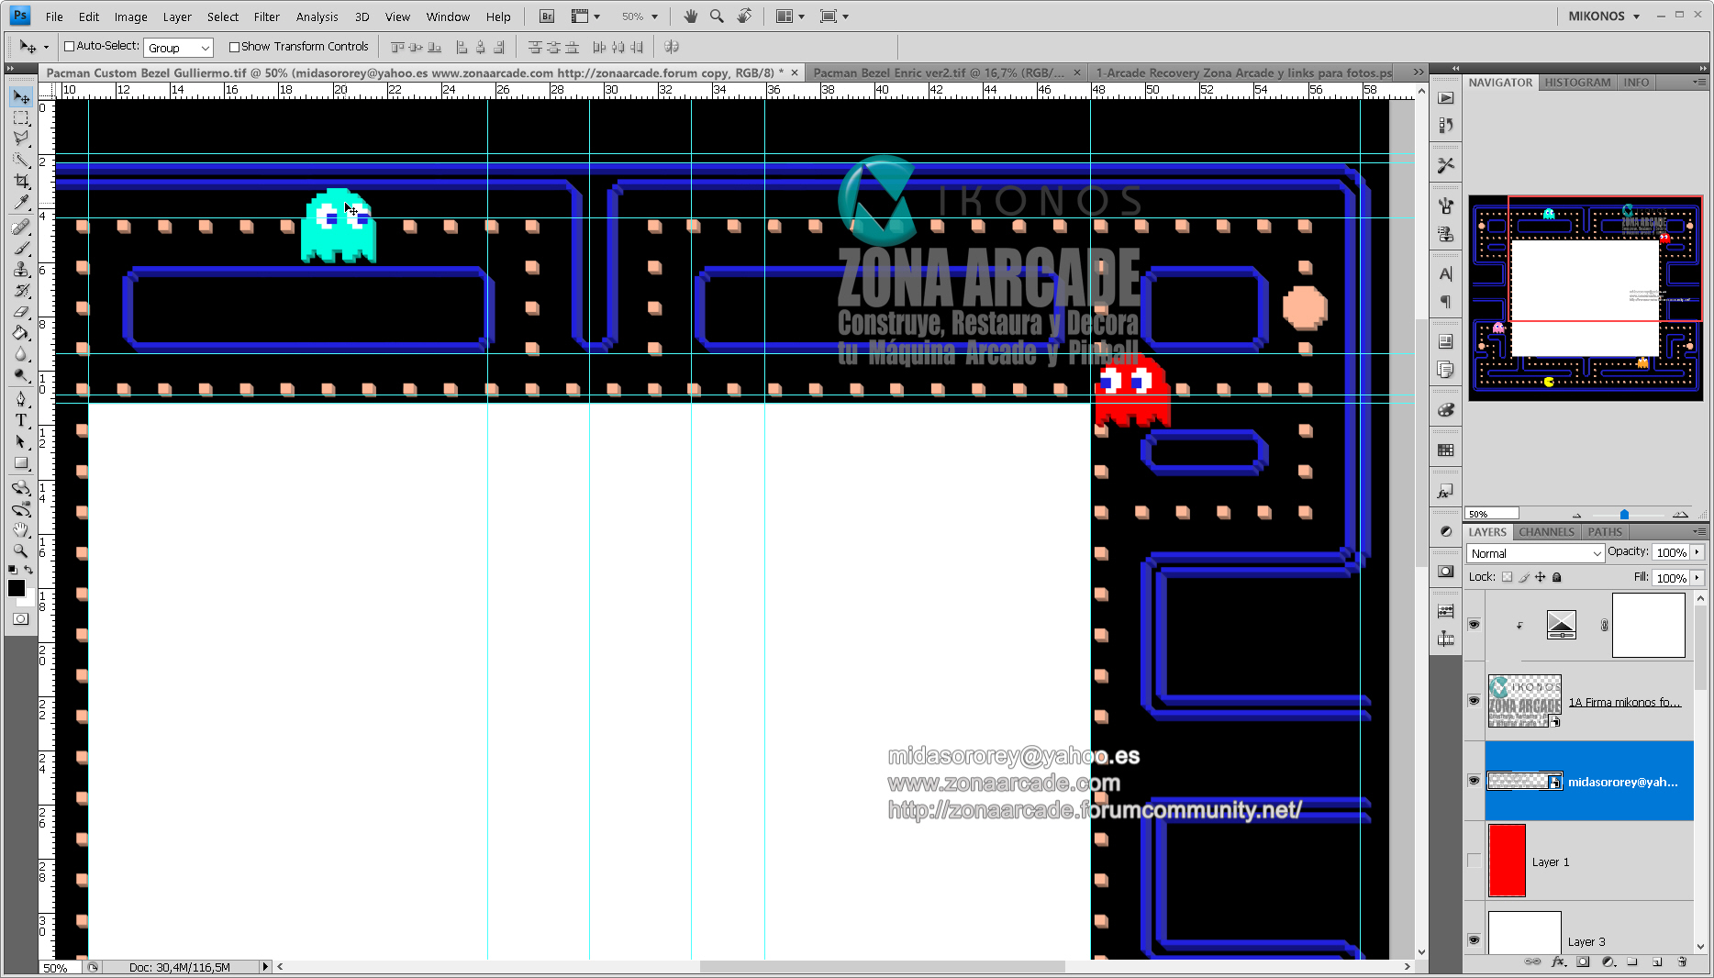Open the Filter menu

point(266,16)
